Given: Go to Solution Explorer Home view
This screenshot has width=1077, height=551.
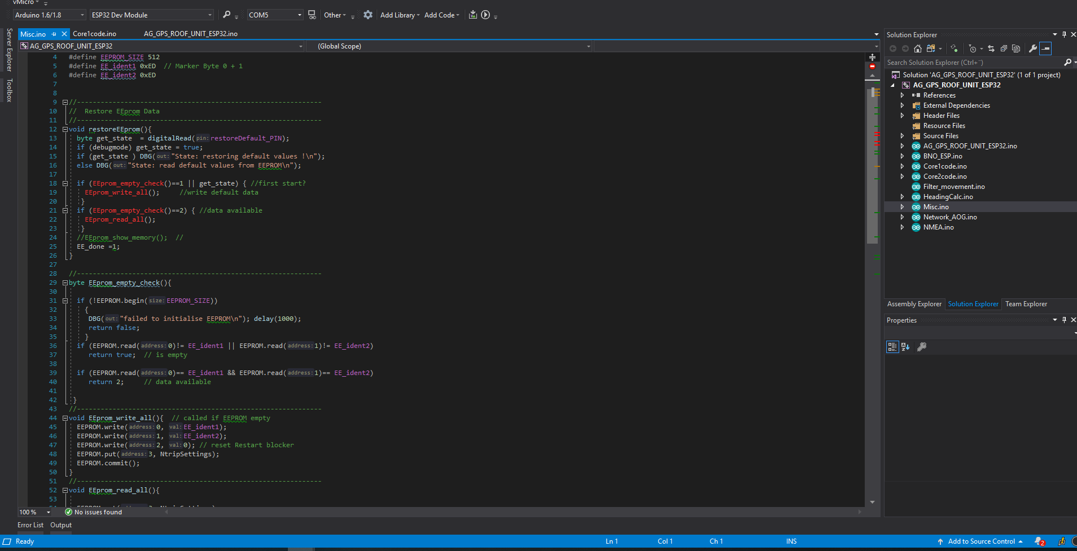Looking at the screenshot, I should tap(918, 49).
